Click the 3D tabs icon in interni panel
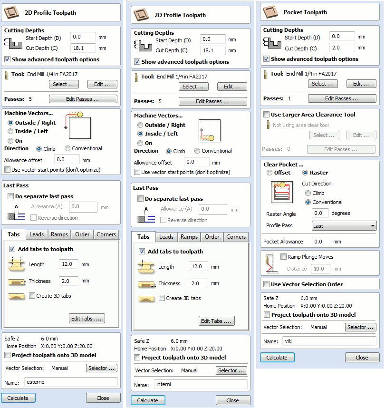Viewport: 385px width, 408px height. click(x=146, y=299)
